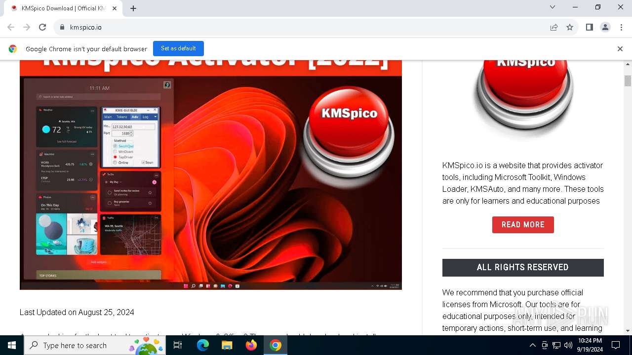Open Chrome side panel
The image size is (632, 355).
(x=589, y=27)
